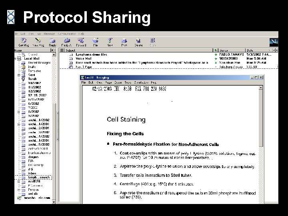Click the File toolbar icon
Viewport: 288px width, 216px height.
(x=96, y=40)
